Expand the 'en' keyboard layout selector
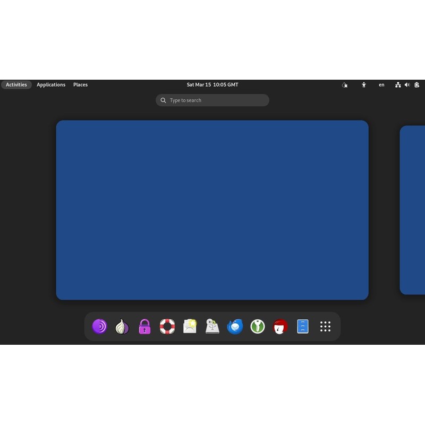 coord(381,85)
